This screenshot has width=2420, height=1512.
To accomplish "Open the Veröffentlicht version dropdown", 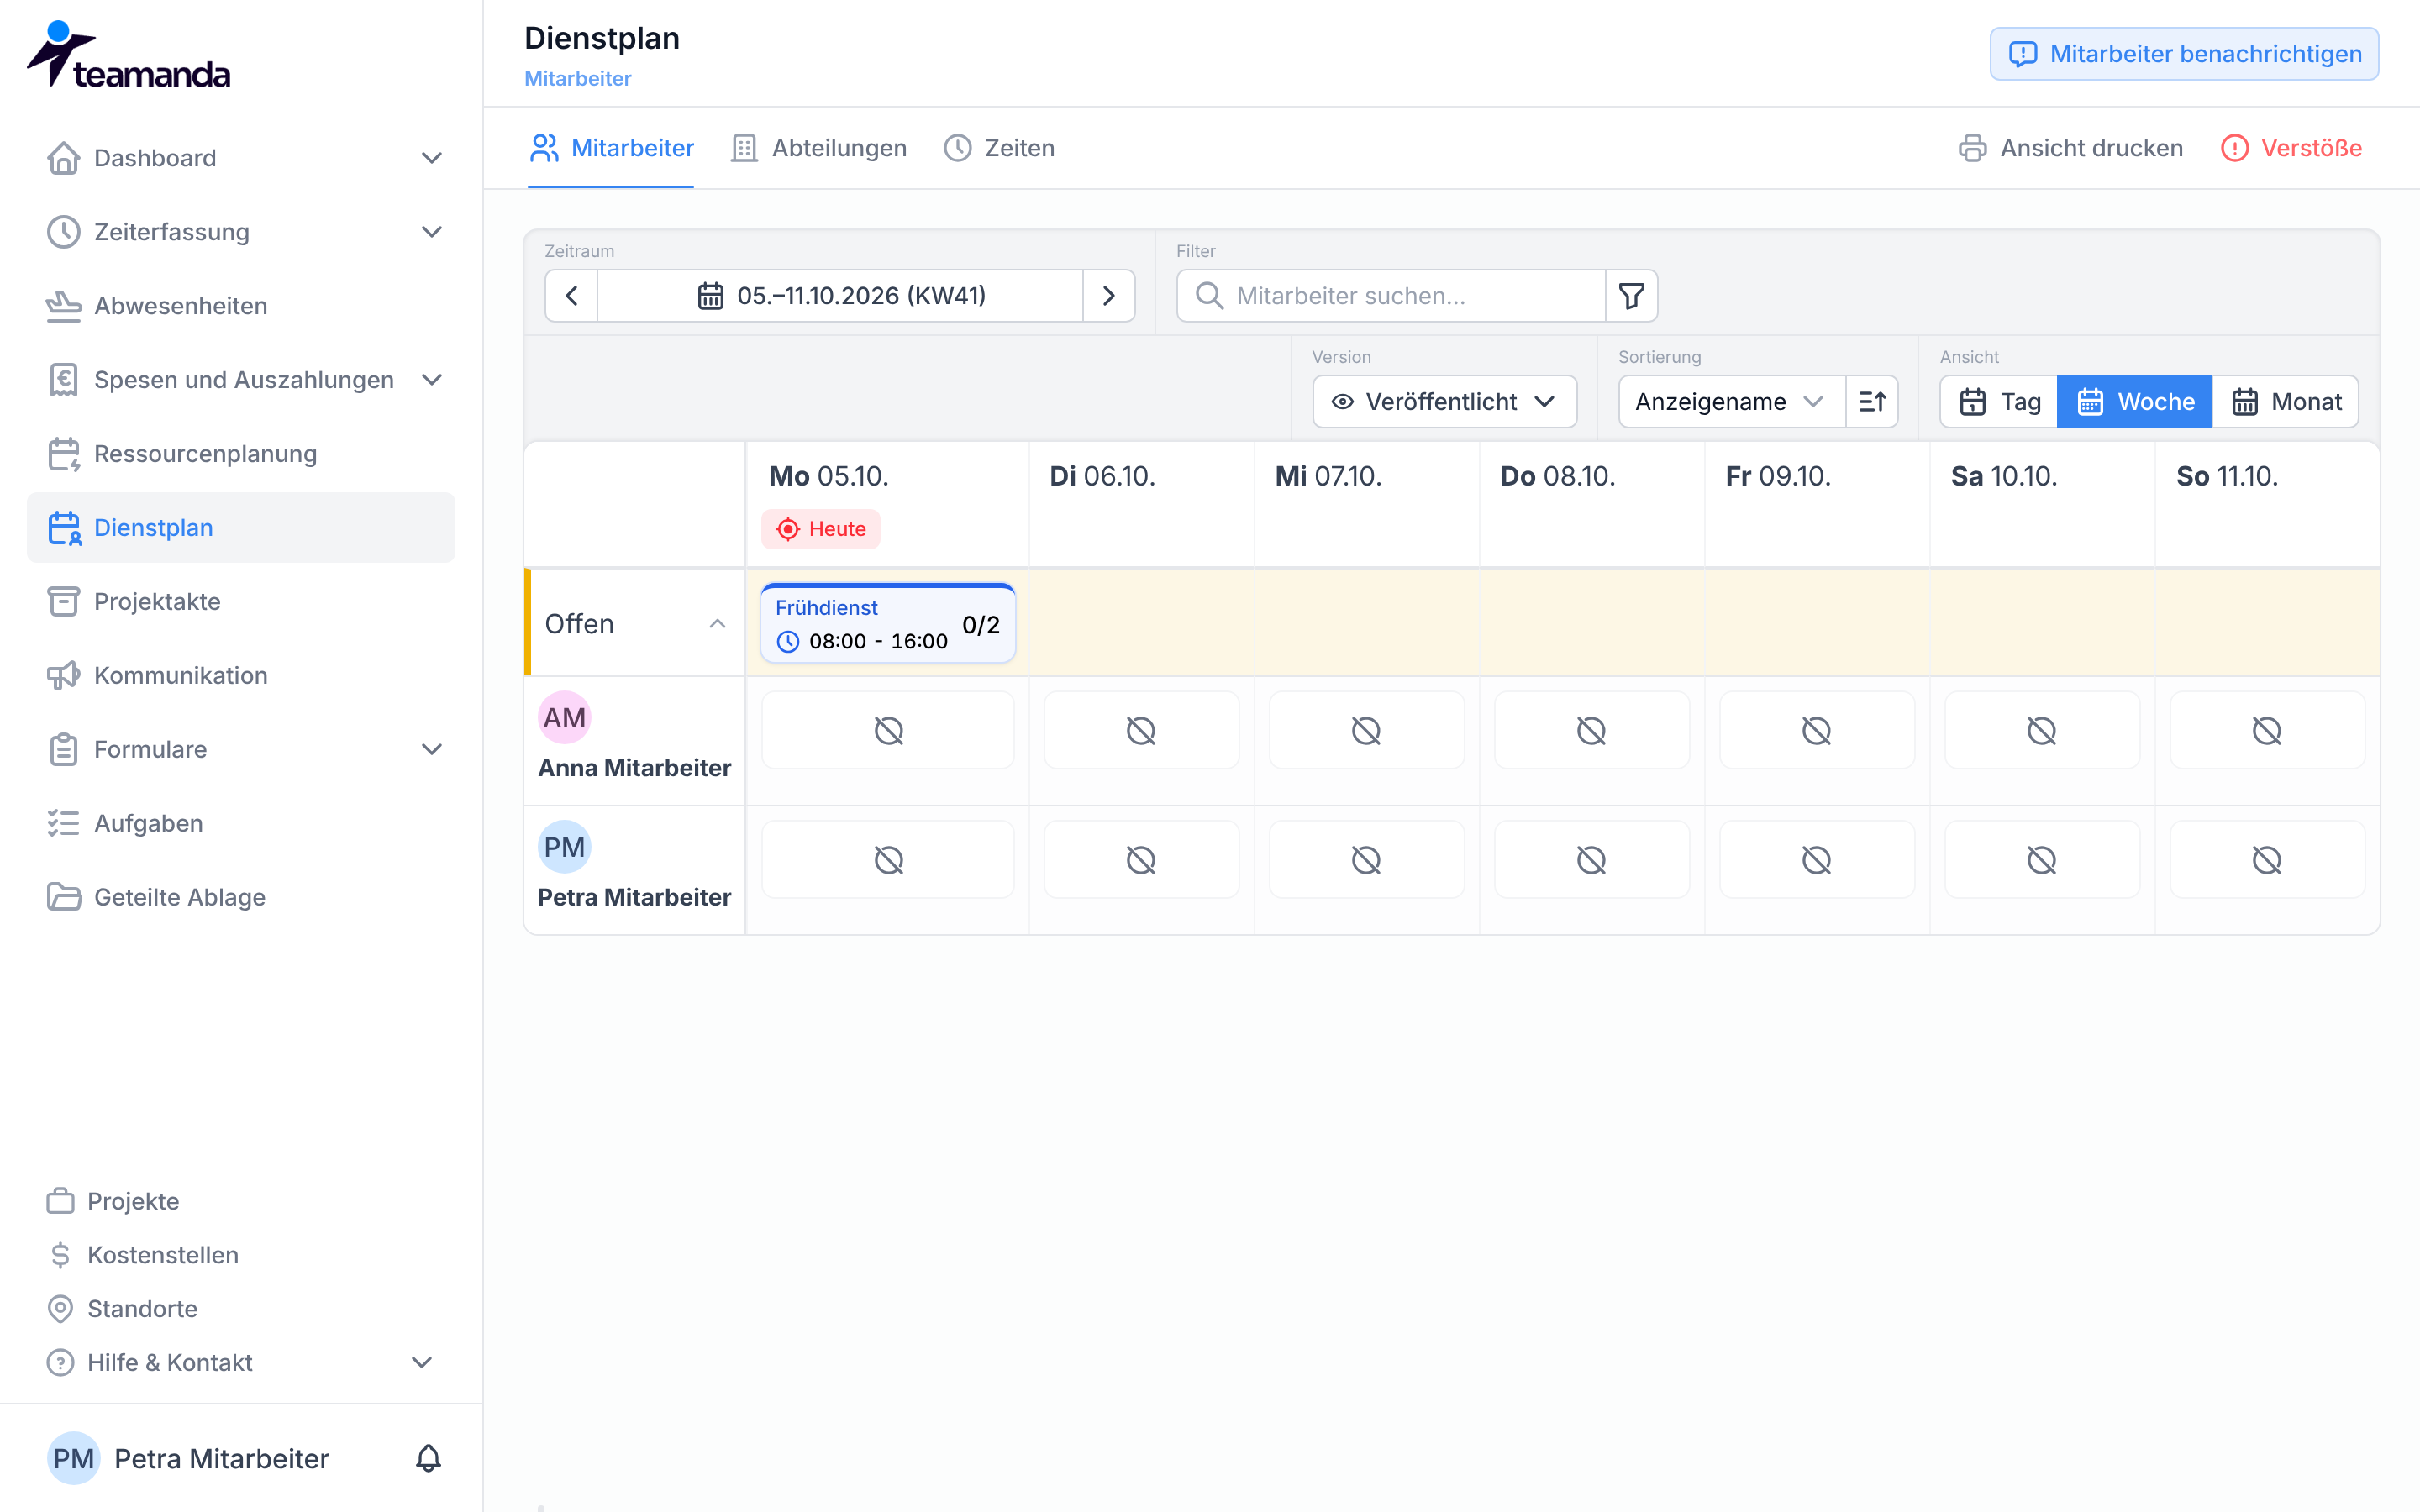I will 1444,402.
